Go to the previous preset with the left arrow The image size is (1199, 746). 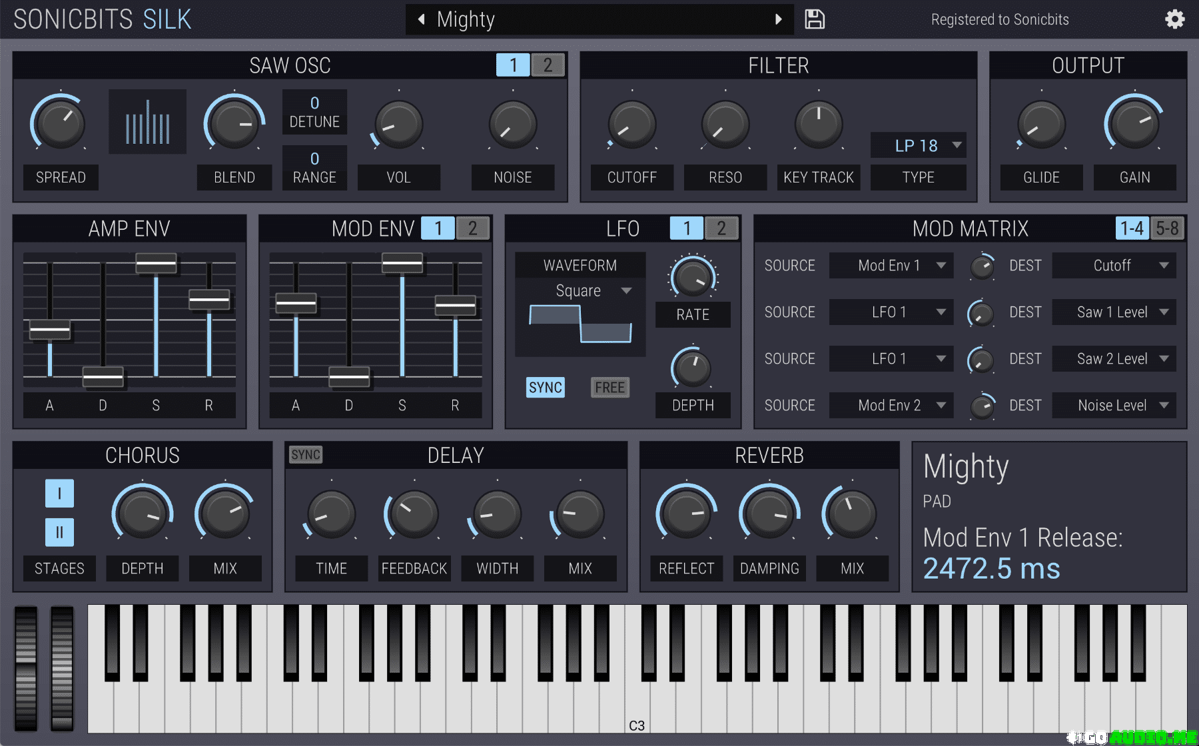point(421,19)
